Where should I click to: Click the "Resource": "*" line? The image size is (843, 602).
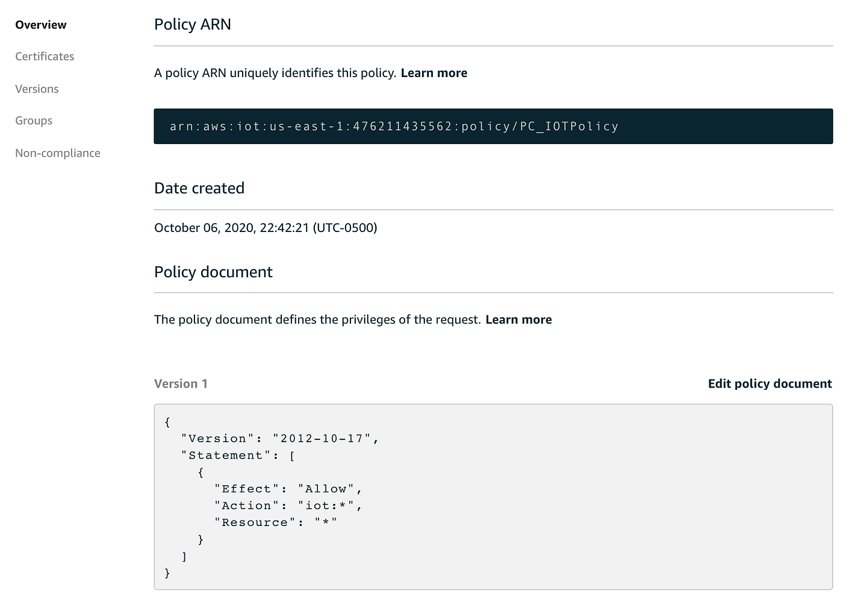coord(276,523)
